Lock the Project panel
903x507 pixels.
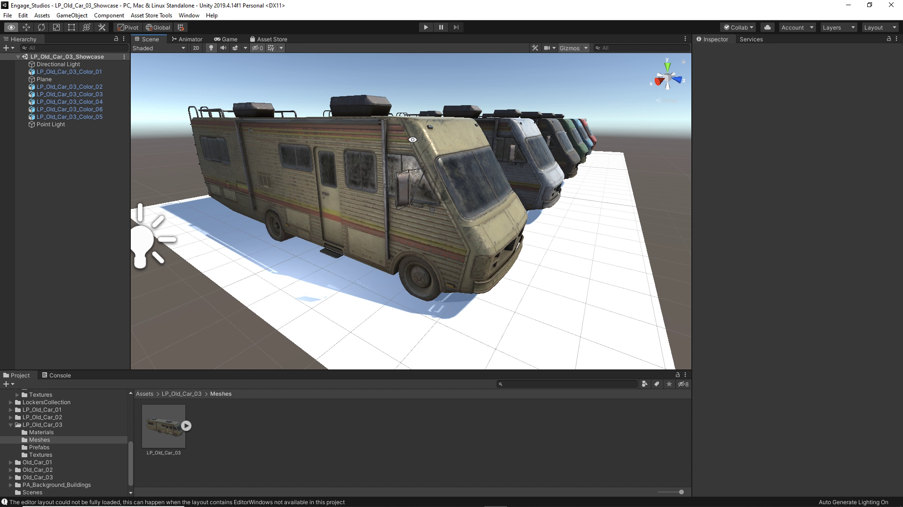(x=678, y=375)
